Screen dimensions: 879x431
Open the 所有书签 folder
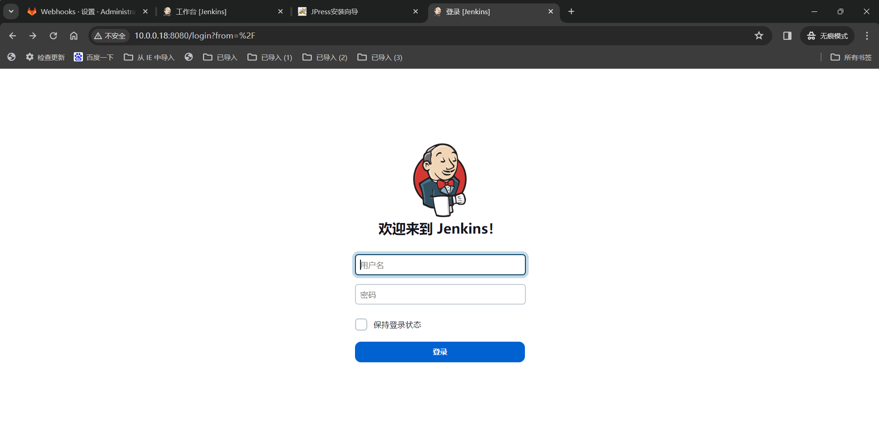[851, 57]
